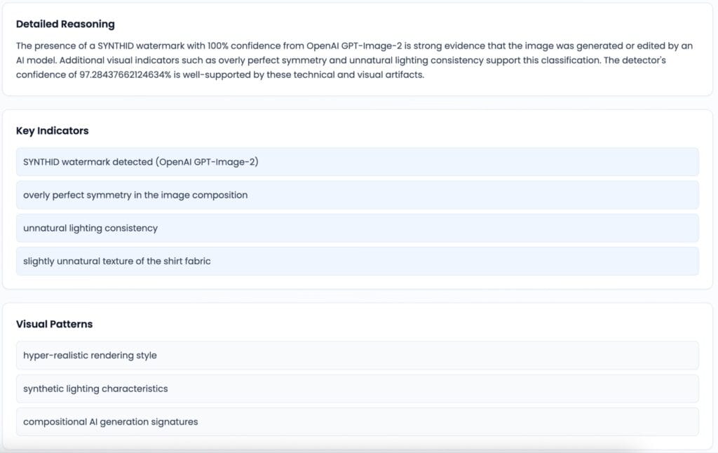Click synthetic lighting characteristics row
This screenshot has height=453, width=718.
tap(357, 389)
